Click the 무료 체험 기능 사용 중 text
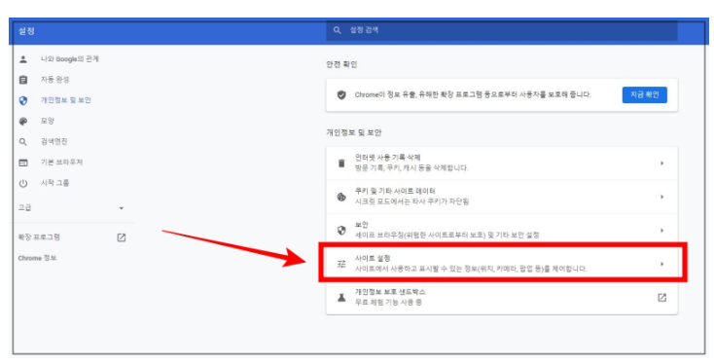Viewport: 714px width, 363px height. 388,302
